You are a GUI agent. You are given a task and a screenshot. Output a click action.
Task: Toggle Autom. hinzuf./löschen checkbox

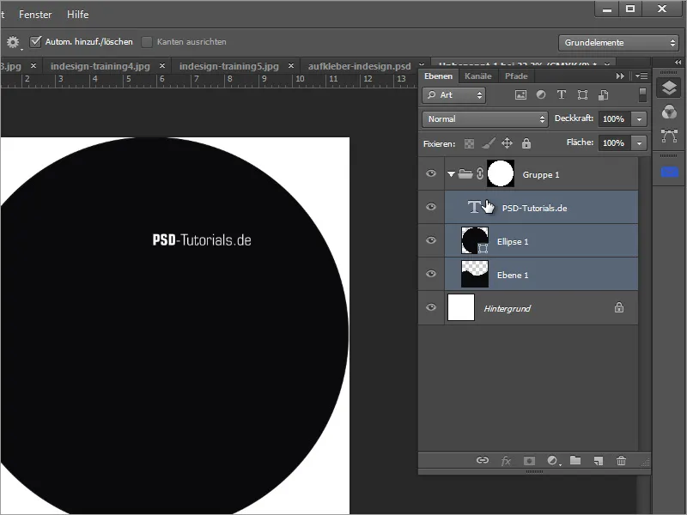coord(35,41)
